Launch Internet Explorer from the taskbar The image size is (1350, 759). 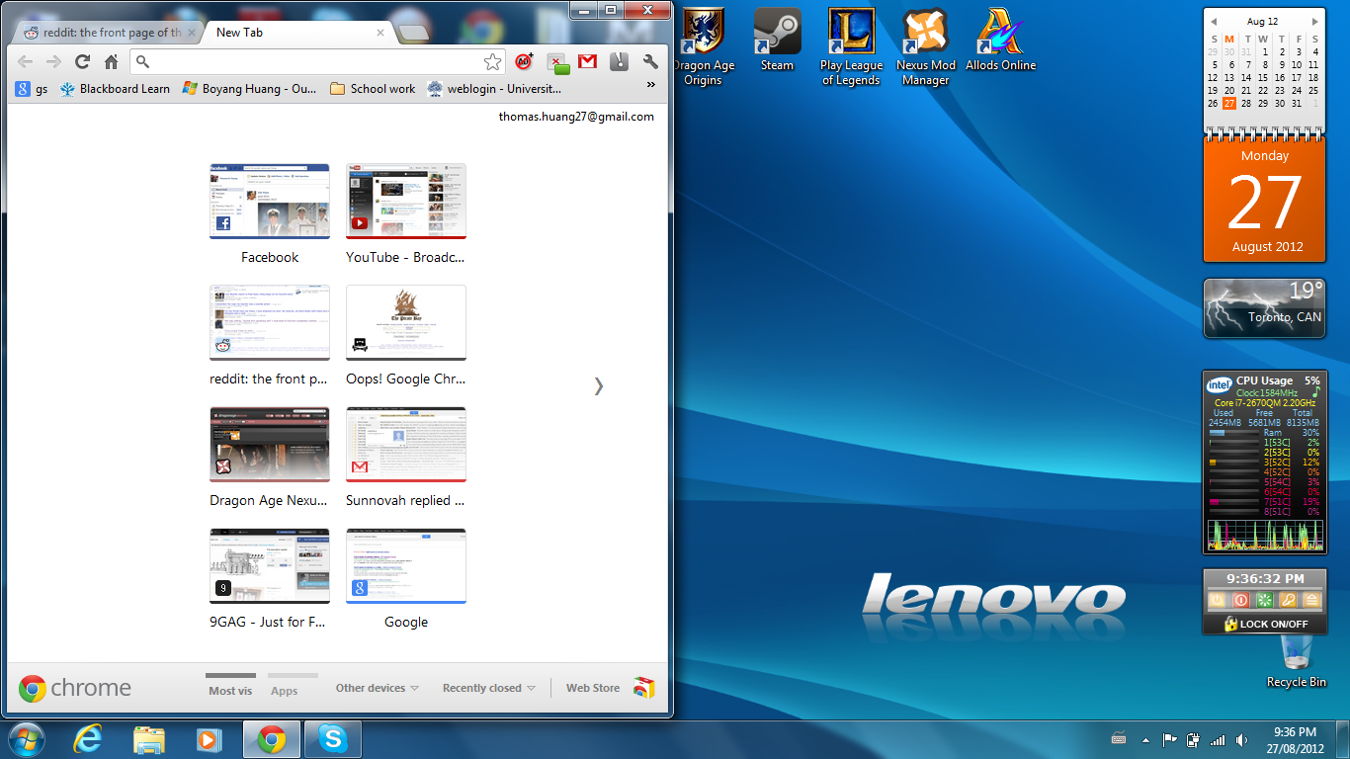[88, 739]
